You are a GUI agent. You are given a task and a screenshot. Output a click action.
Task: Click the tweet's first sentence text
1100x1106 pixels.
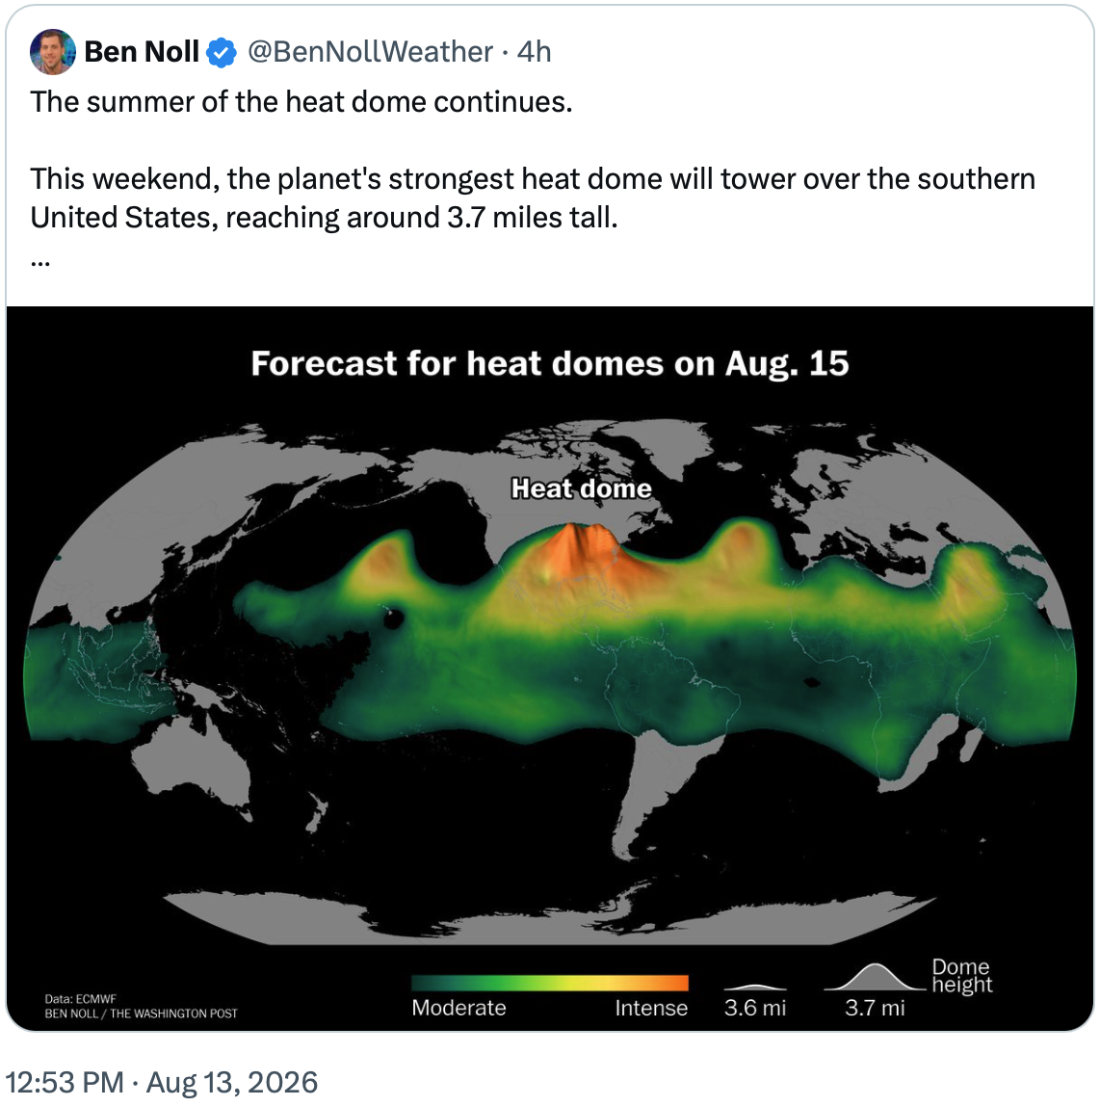pyautogui.click(x=301, y=102)
